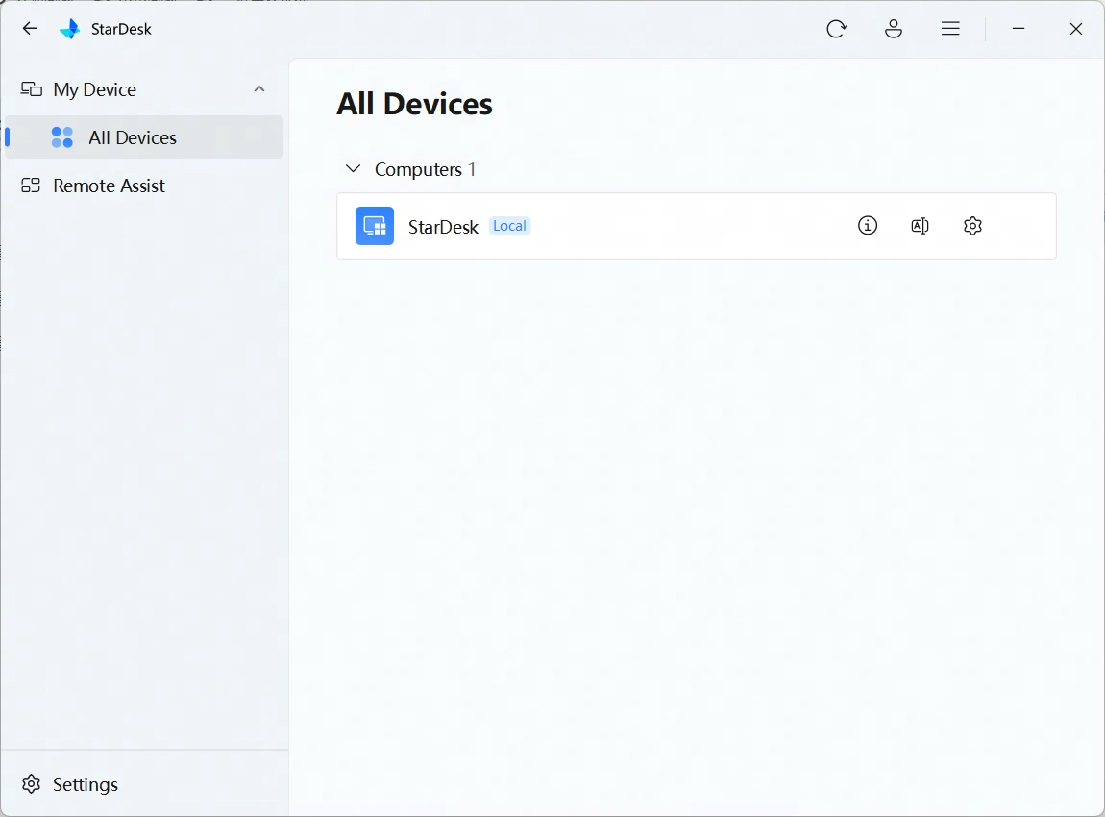Open the hamburger menu
1105x817 pixels.
pos(950,29)
